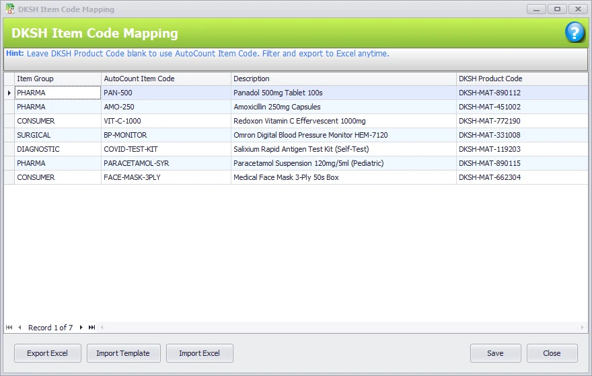
Task: Edit DKSH code DKSH-MAT-890112
Action: tap(522, 93)
